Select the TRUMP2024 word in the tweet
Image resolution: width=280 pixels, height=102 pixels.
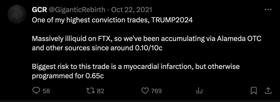[172, 20]
